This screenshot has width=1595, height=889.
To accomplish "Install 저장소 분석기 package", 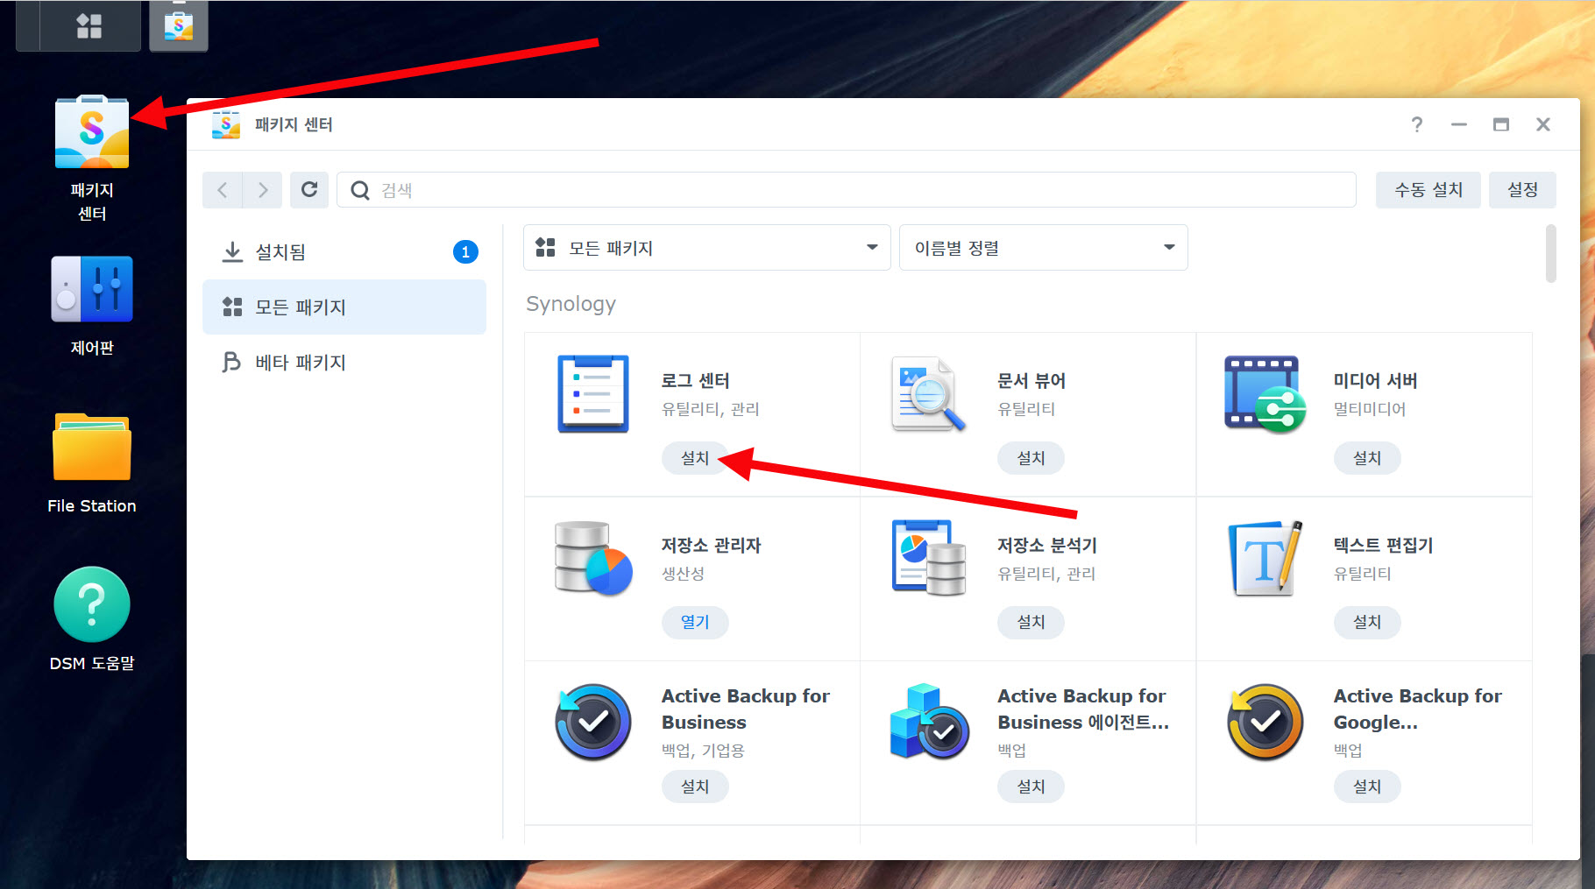I will pyautogui.click(x=1031, y=622).
